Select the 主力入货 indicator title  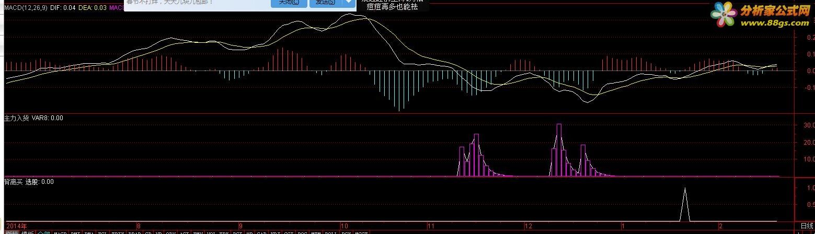[17, 118]
